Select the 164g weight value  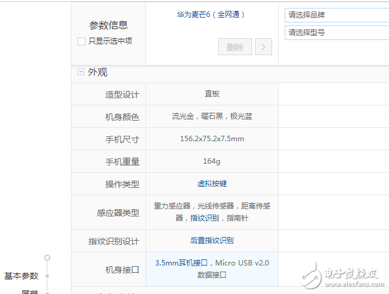[x=211, y=161]
